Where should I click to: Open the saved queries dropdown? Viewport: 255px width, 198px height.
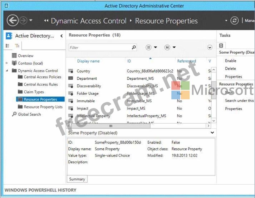tap(170, 47)
